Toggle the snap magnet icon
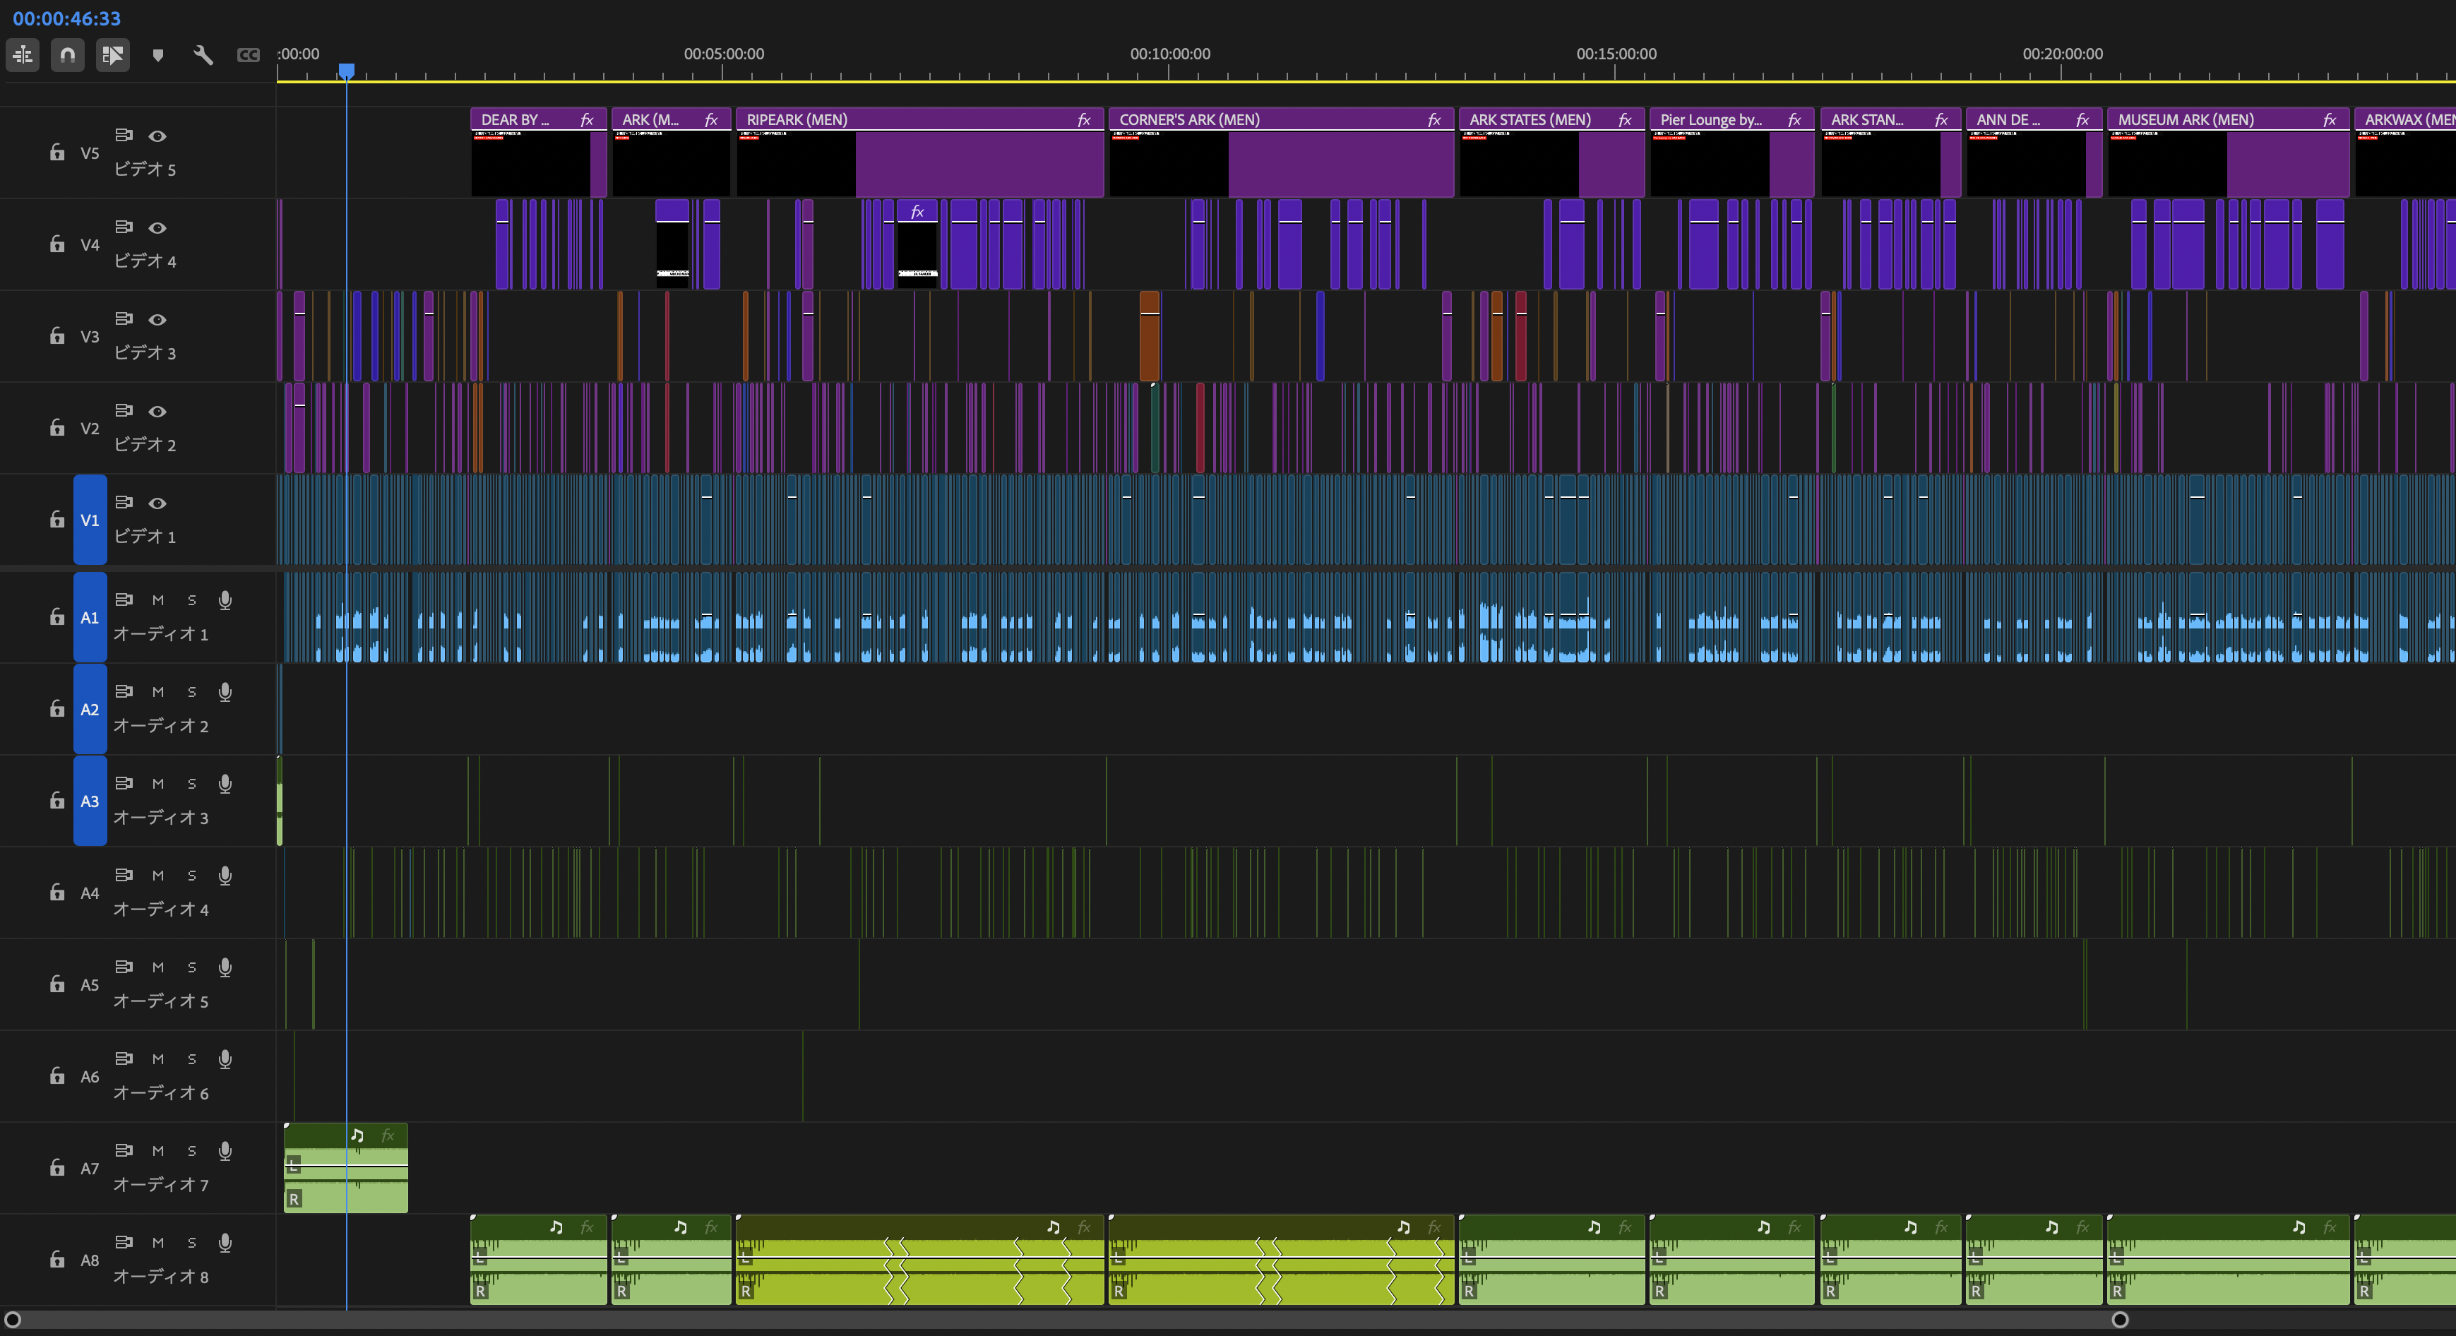This screenshot has height=1336, width=2456. click(x=68, y=54)
